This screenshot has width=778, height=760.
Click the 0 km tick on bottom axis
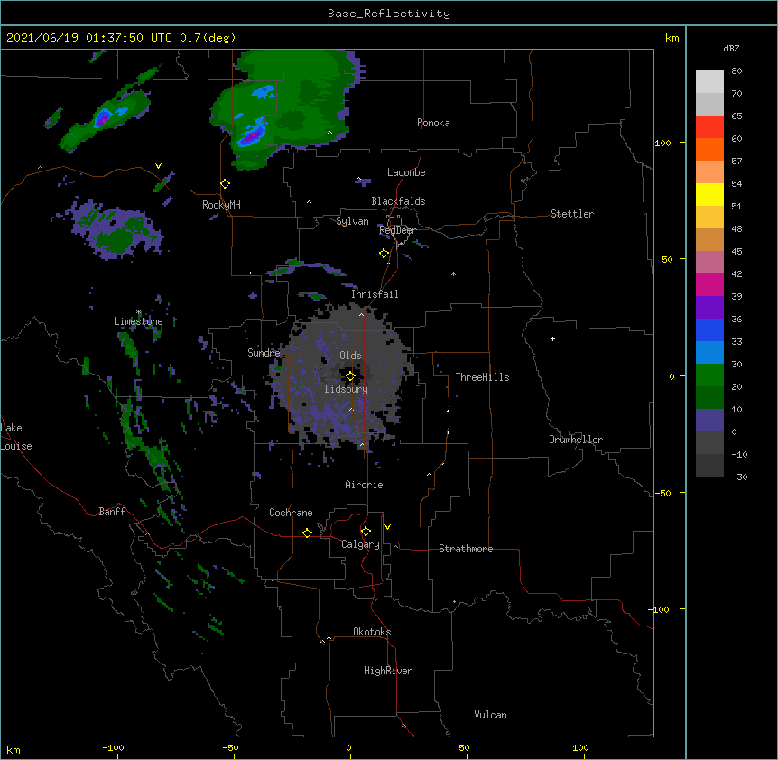coord(348,747)
